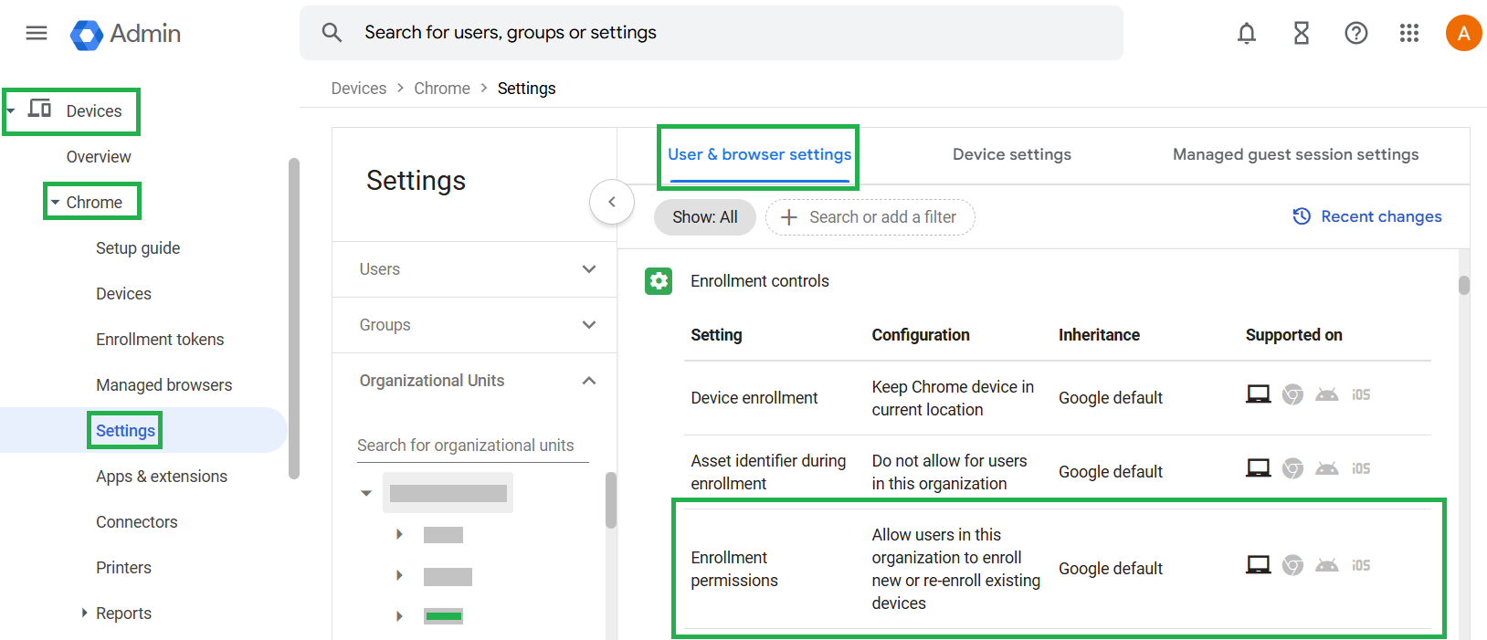Open the main hamburger menu
1487x640 pixels.
(x=37, y=34)
